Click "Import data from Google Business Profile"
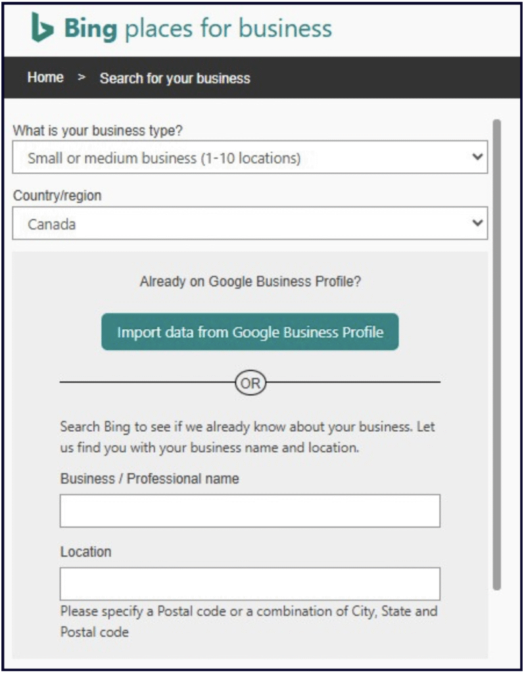524x673 pixels. (250, 332)
